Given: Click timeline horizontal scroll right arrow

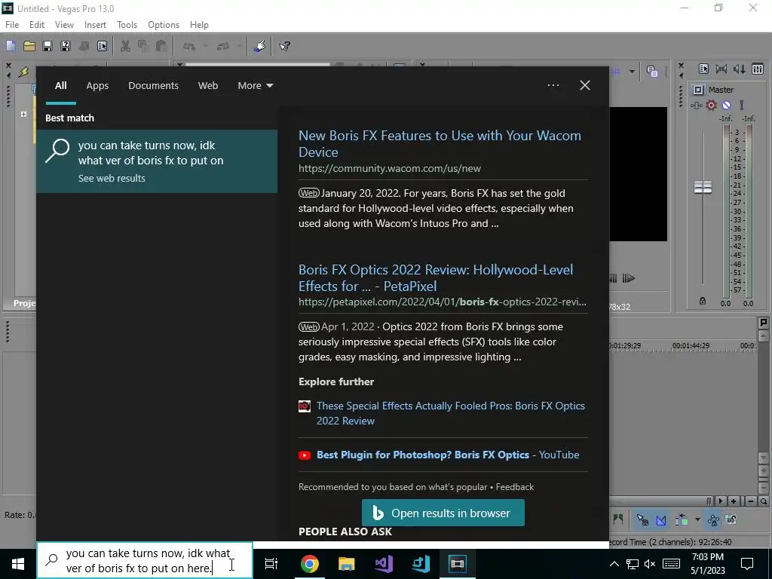Looking at the screenshot, I should pyautogui.click(x=720, y=501).
